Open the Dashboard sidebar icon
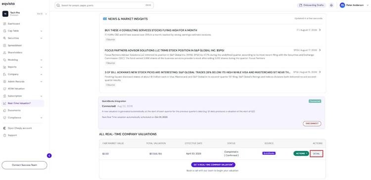This screenshot has height=180, width=371. (5, 24)
